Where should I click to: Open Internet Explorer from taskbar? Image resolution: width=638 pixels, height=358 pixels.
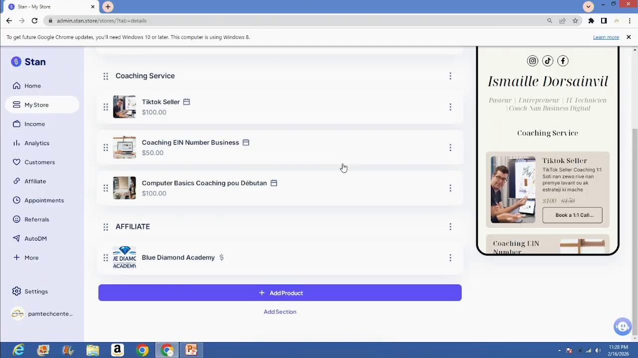click(x=18, y=350)
